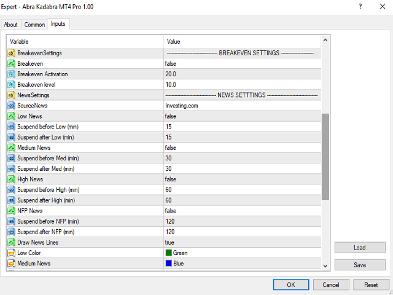Open the Medium News Blue color dropdown
Screen dimensions: 393x295
(x=242, y=264)
